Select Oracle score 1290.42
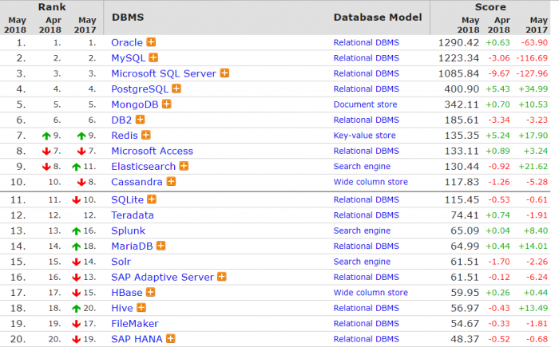The width and height of the screenshot is (559, 347). click(459, 42)
